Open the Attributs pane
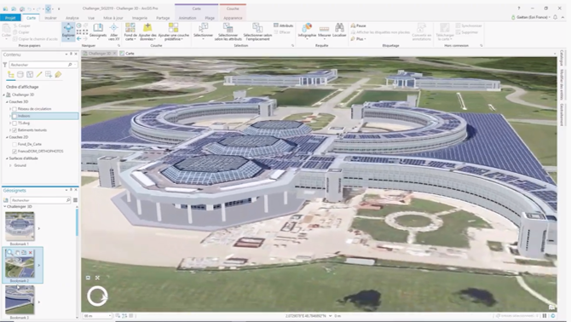The width and height of the screenshot is (571, 322). [x=283, y=26]
